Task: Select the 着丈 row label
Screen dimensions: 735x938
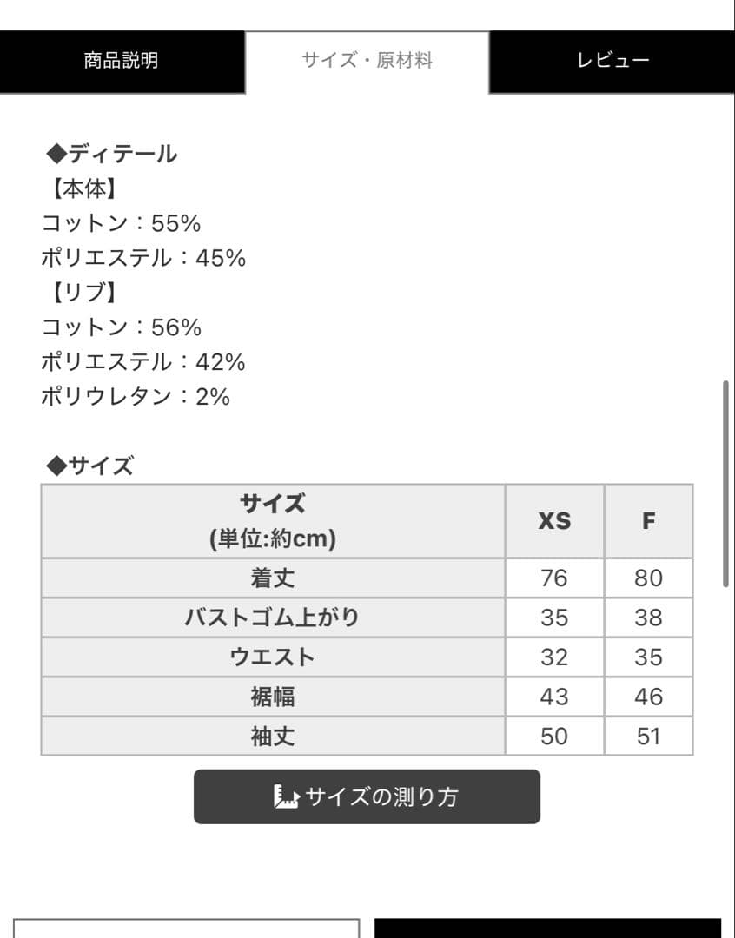Action: click(273, 578)
